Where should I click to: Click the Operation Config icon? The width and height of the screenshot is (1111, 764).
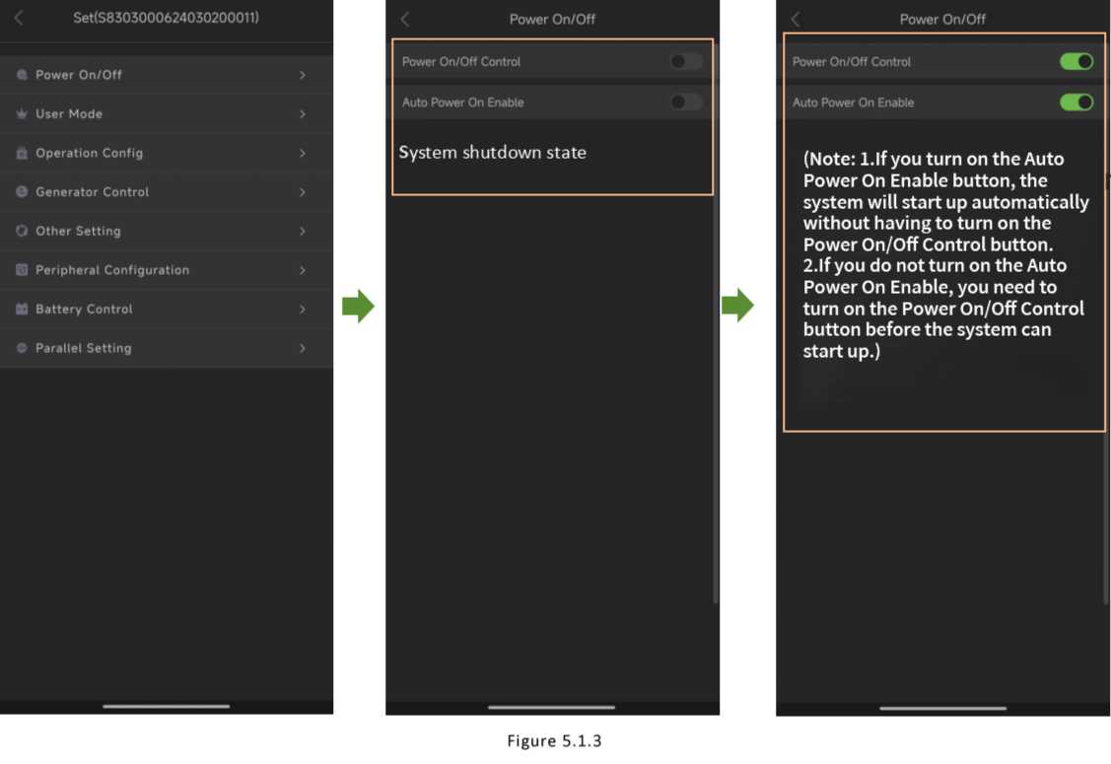click(x=22, y=153)
